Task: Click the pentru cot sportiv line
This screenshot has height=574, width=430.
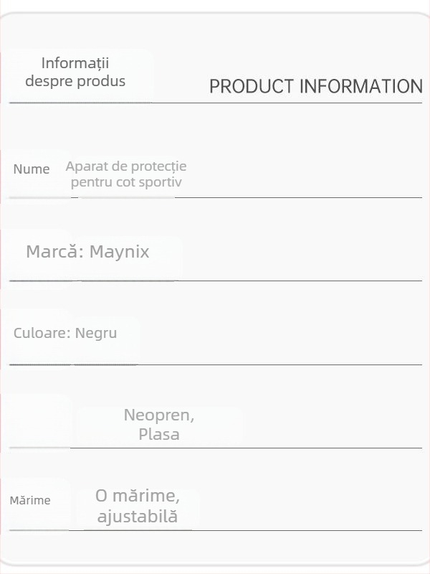Action: pyautogui.click(x=126, y=182)
